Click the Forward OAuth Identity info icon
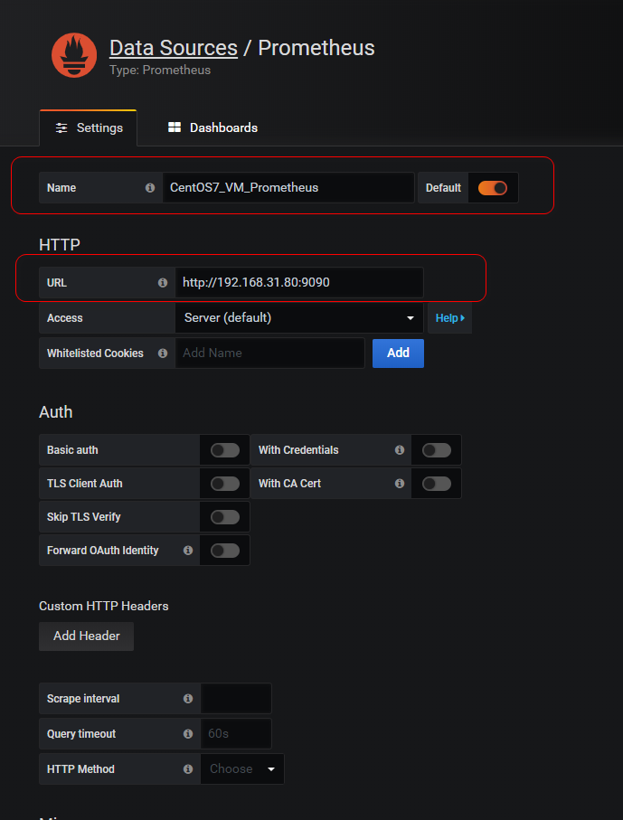Image resolution: width=623 pixels, height=820 pixels. (x=188, y=551)
